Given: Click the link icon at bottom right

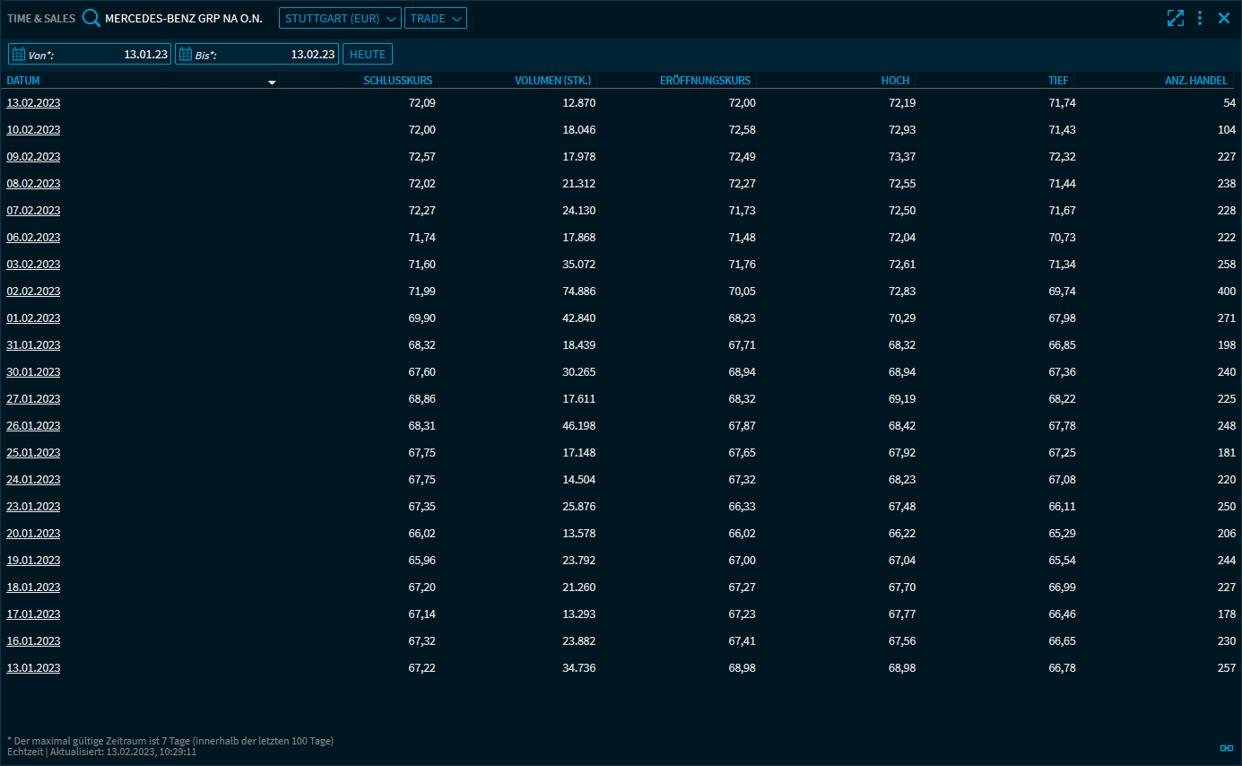Looking at the screenshot, I should [x=1227, y=748].
